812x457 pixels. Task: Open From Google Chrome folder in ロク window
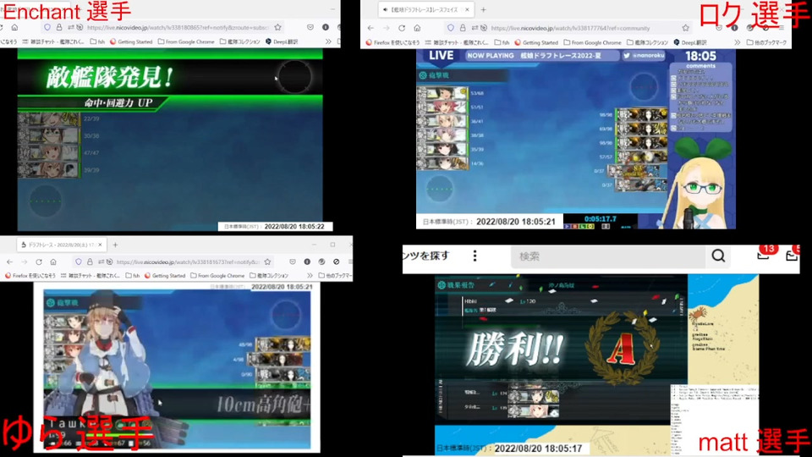591,42
